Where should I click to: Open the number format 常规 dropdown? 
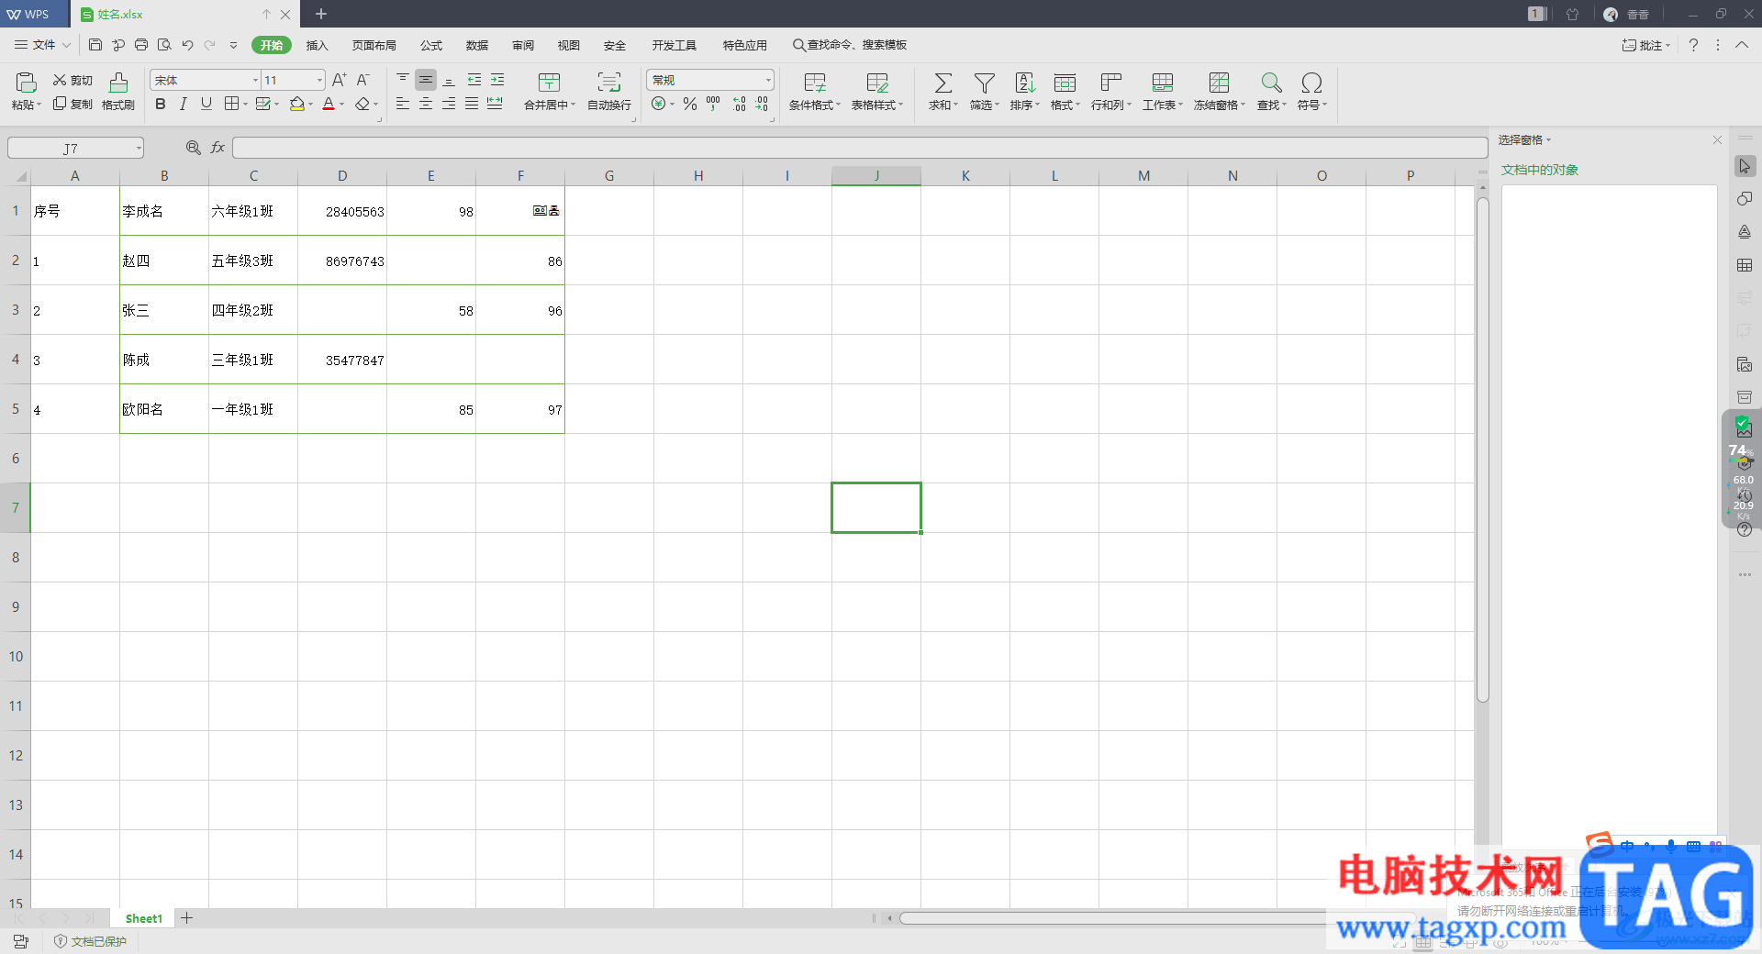[768, 81]
